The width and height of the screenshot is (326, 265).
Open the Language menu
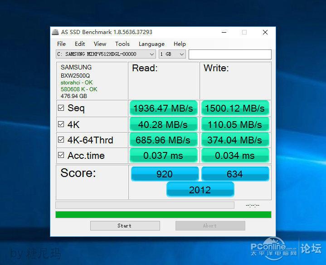click(x=151, y=44)
